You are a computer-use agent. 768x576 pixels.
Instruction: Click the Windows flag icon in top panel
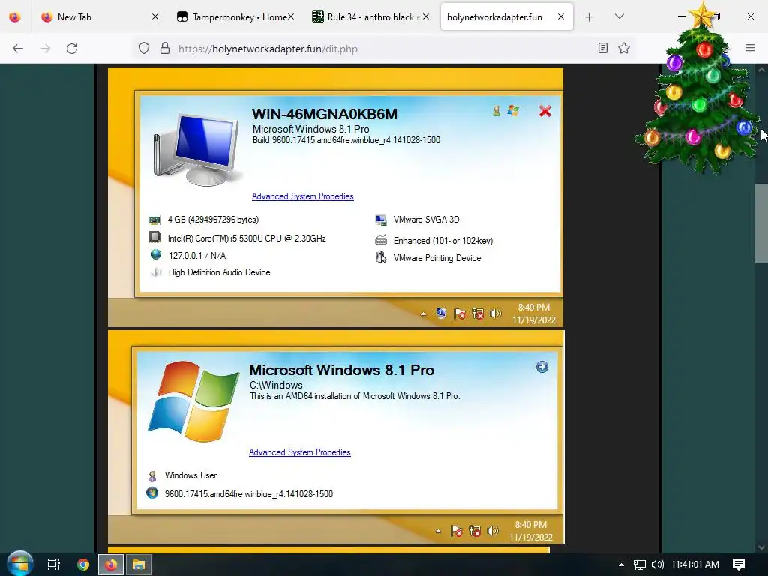[513, 111]
